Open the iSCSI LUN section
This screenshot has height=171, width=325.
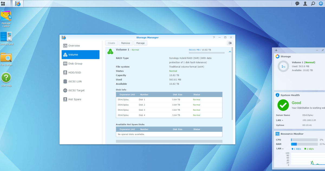(75, 81)
